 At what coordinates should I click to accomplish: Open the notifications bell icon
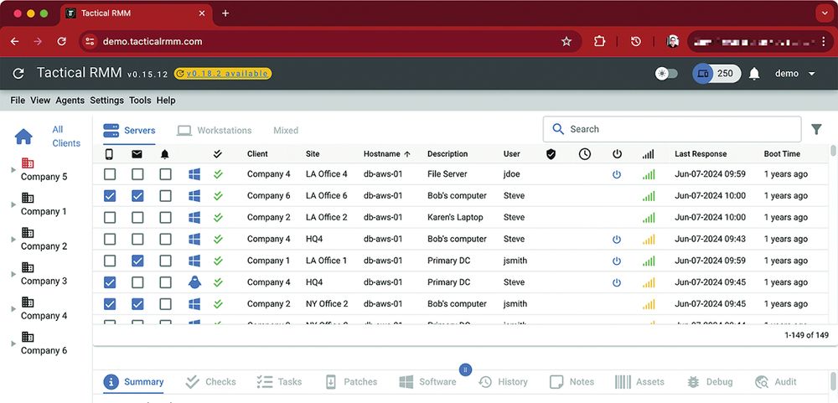pyautogui.click(x=754, y=74)
